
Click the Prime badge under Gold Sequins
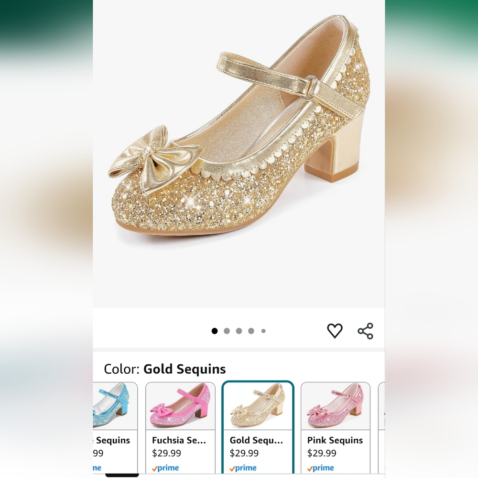click(244, 467)
